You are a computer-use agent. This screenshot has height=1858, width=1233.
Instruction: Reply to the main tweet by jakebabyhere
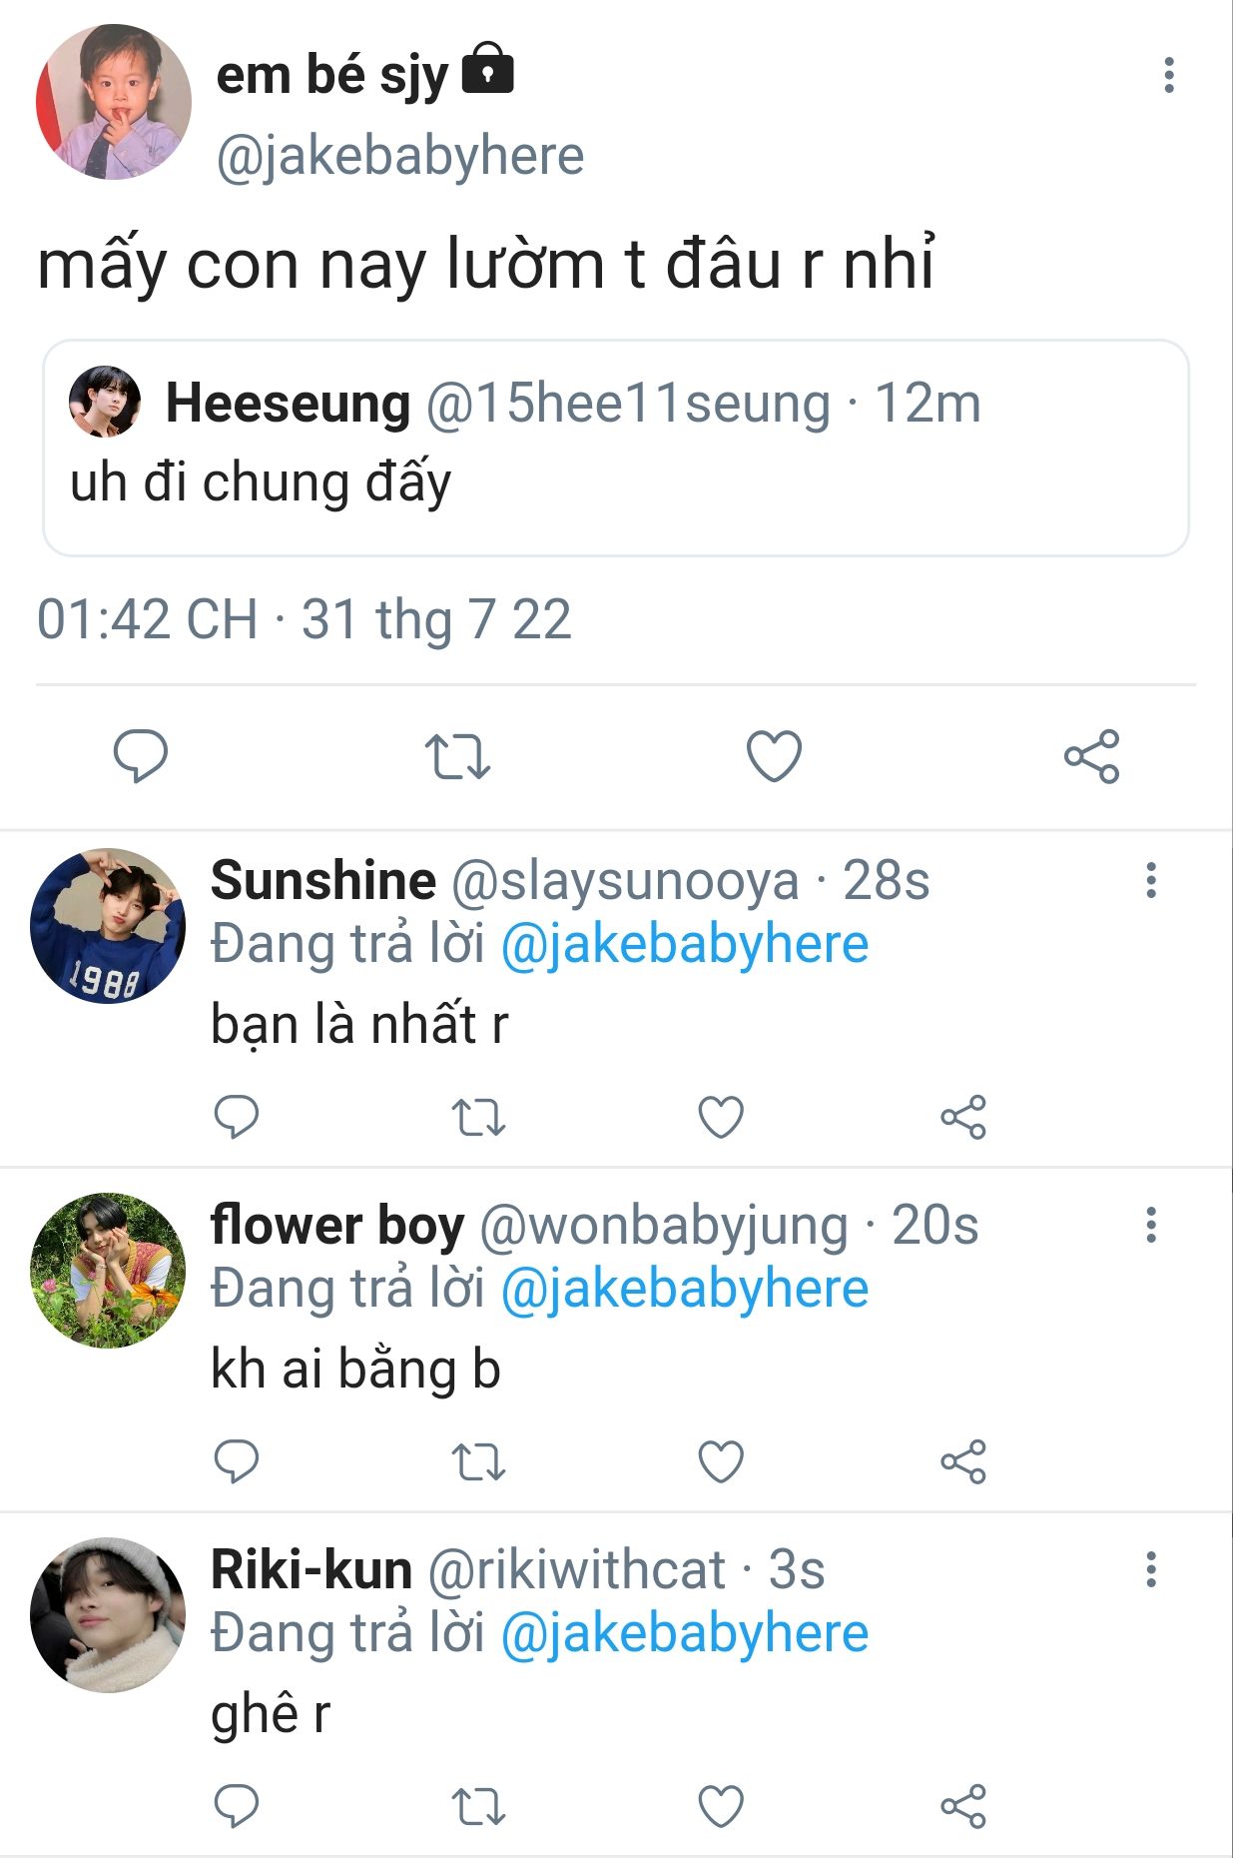click(x=141, y=755)
